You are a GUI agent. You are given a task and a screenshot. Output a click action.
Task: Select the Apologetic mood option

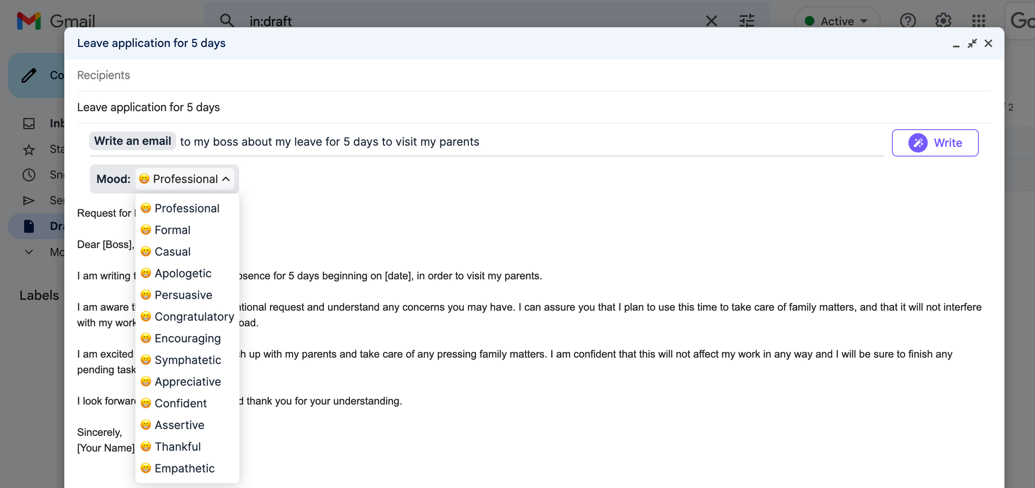(x=182, y=273)
